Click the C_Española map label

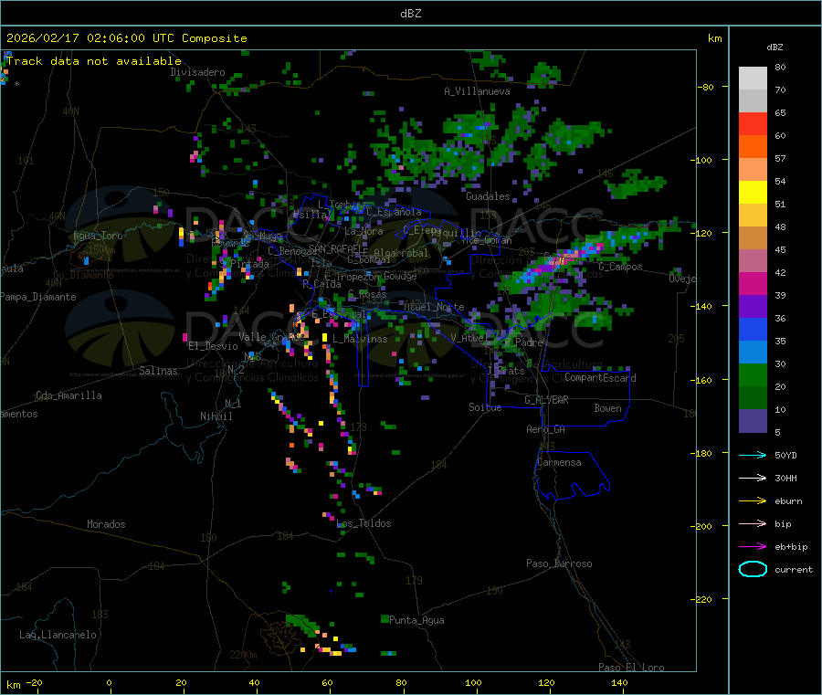(394, 212)
